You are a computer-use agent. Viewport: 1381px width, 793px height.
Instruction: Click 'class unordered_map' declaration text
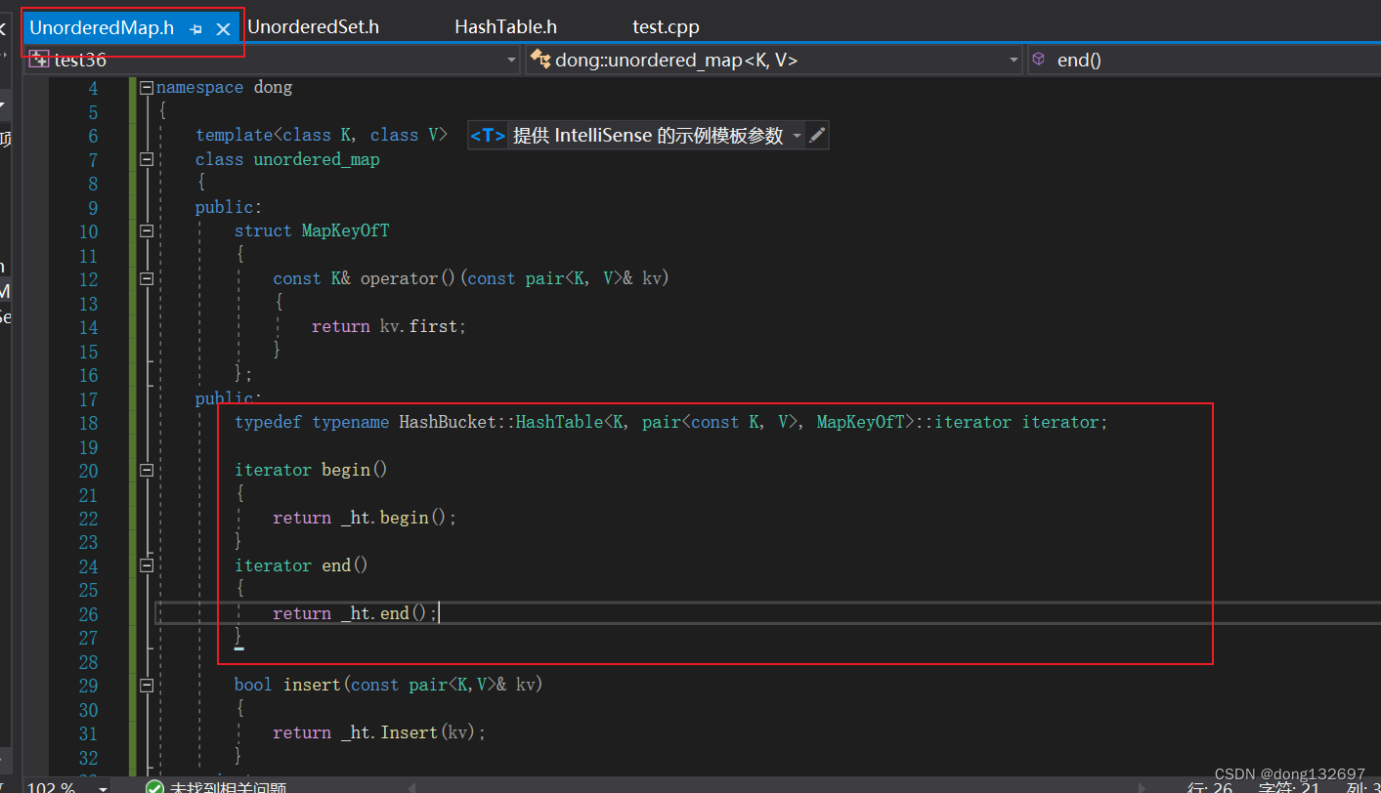point(287,159)
